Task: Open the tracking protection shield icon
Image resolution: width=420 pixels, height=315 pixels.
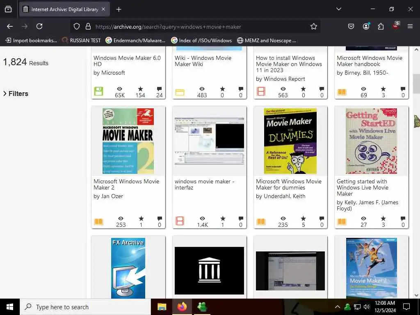Action: tap(77, 27)
